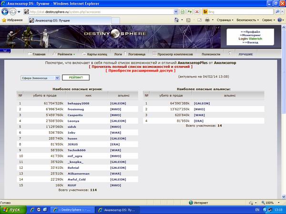
Task: Click the RSS feeds toolbar icon
Action: click(188, 20)
